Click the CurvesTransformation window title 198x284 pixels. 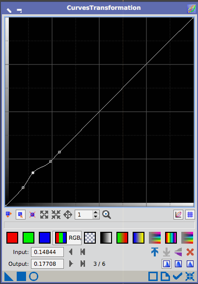pos(104,8)
